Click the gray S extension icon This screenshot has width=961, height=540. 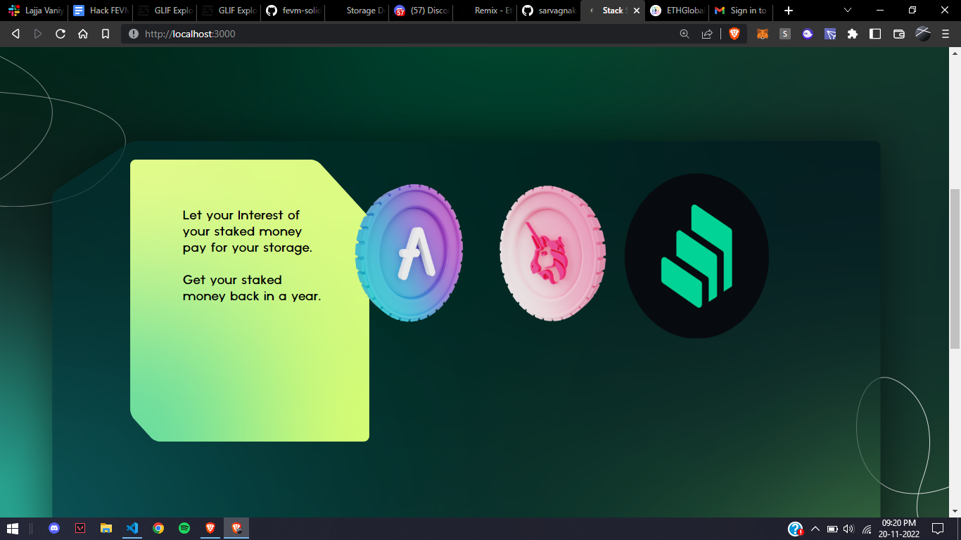tap(785, 34)
